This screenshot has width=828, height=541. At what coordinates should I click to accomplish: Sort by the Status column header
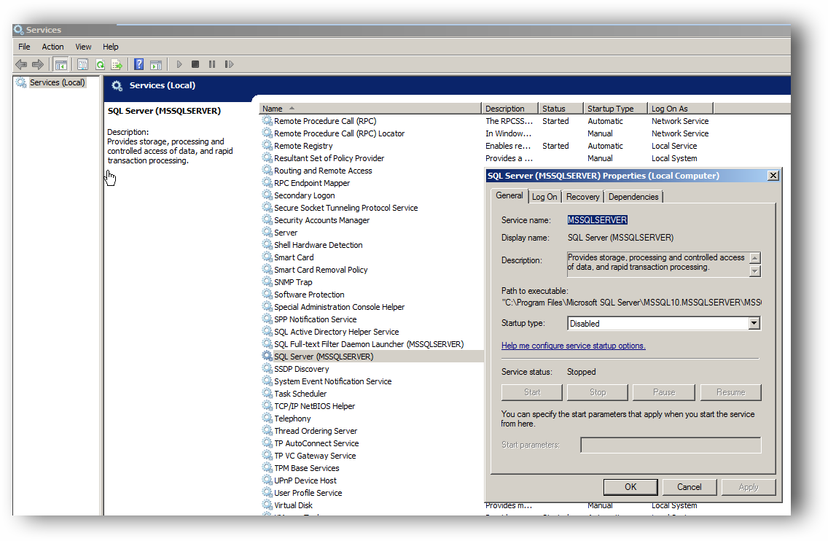(561, 109)
